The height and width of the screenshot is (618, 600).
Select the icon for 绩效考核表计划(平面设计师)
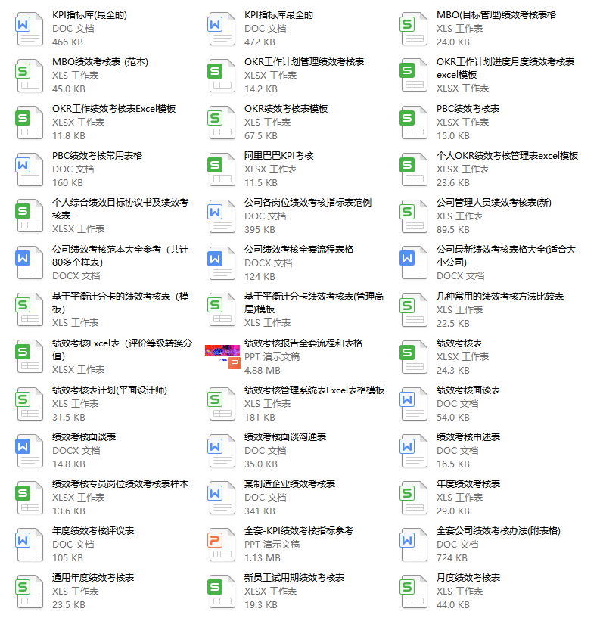click(30, 404)
